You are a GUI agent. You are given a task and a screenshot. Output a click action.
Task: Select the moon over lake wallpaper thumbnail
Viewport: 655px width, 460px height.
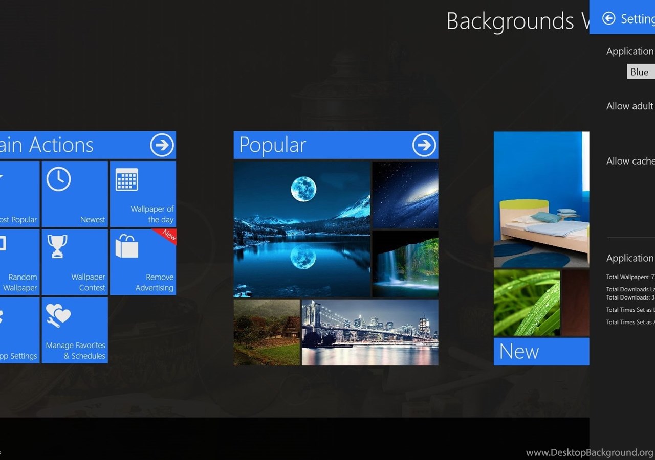click(301, 229)
